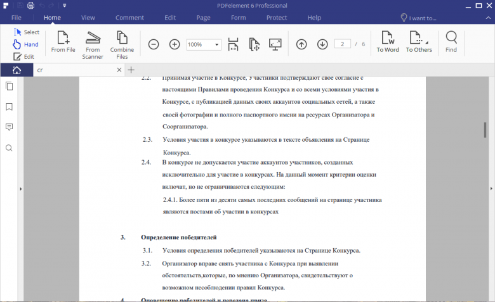495x302 pixels.
Task: Show page thumbnails panel
Action: coord(9,86)
